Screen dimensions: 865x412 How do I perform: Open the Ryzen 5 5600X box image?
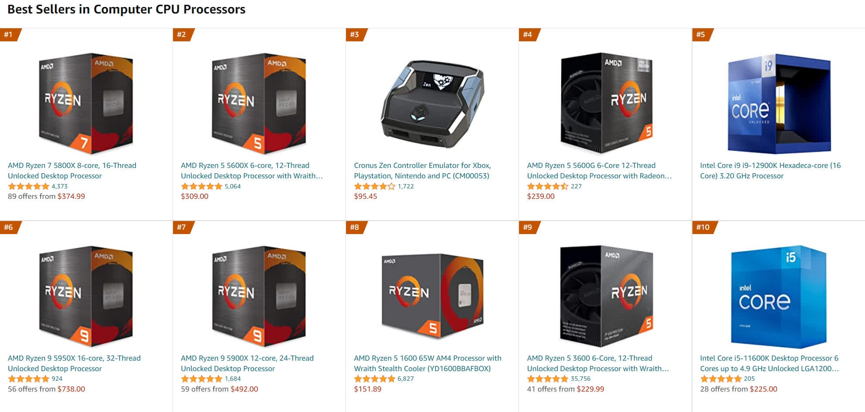(x=259, y=104)
